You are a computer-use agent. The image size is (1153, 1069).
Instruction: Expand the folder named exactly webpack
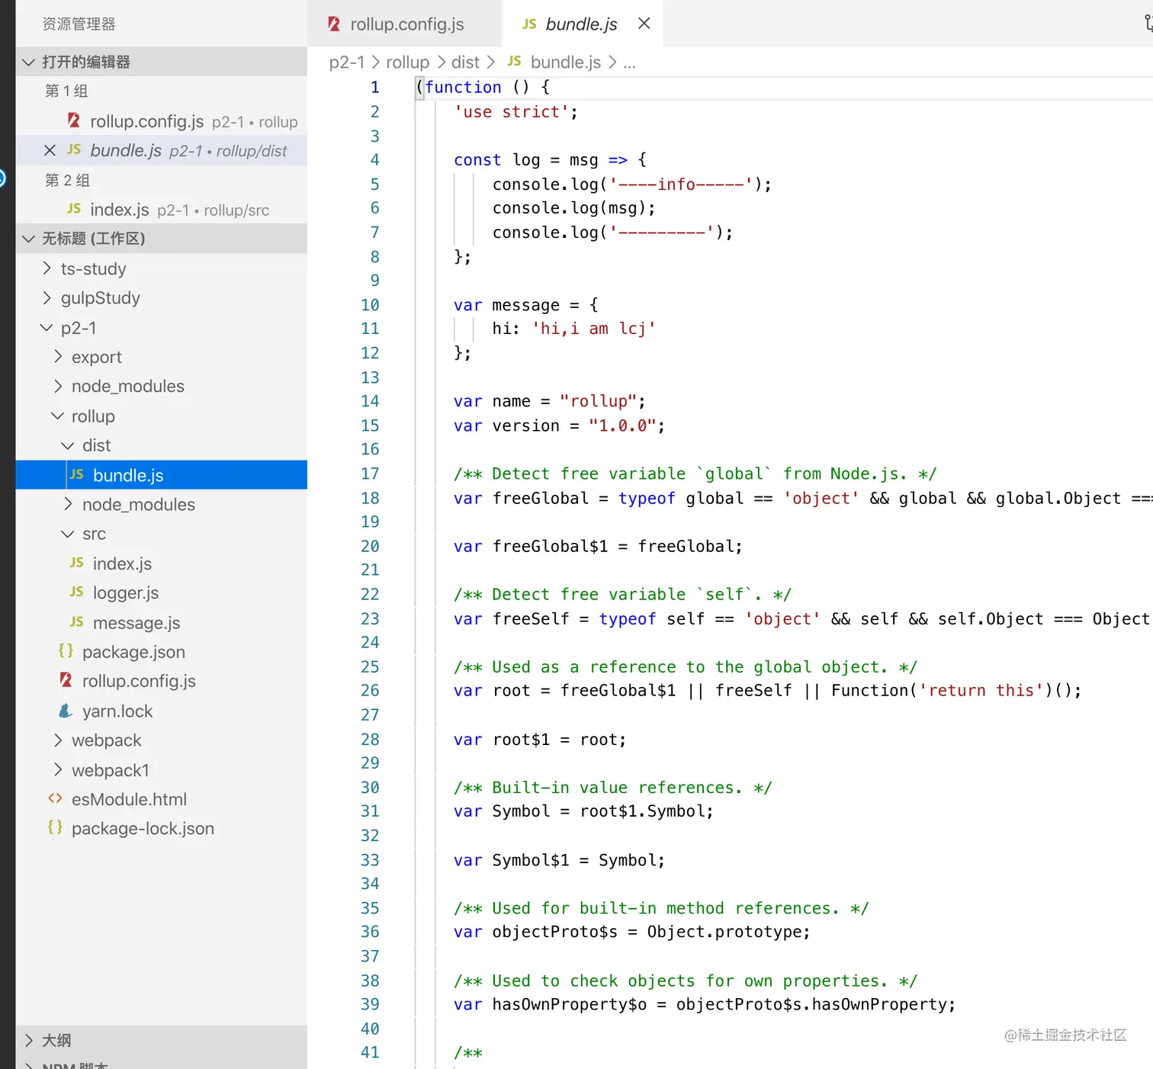[58, 740]
